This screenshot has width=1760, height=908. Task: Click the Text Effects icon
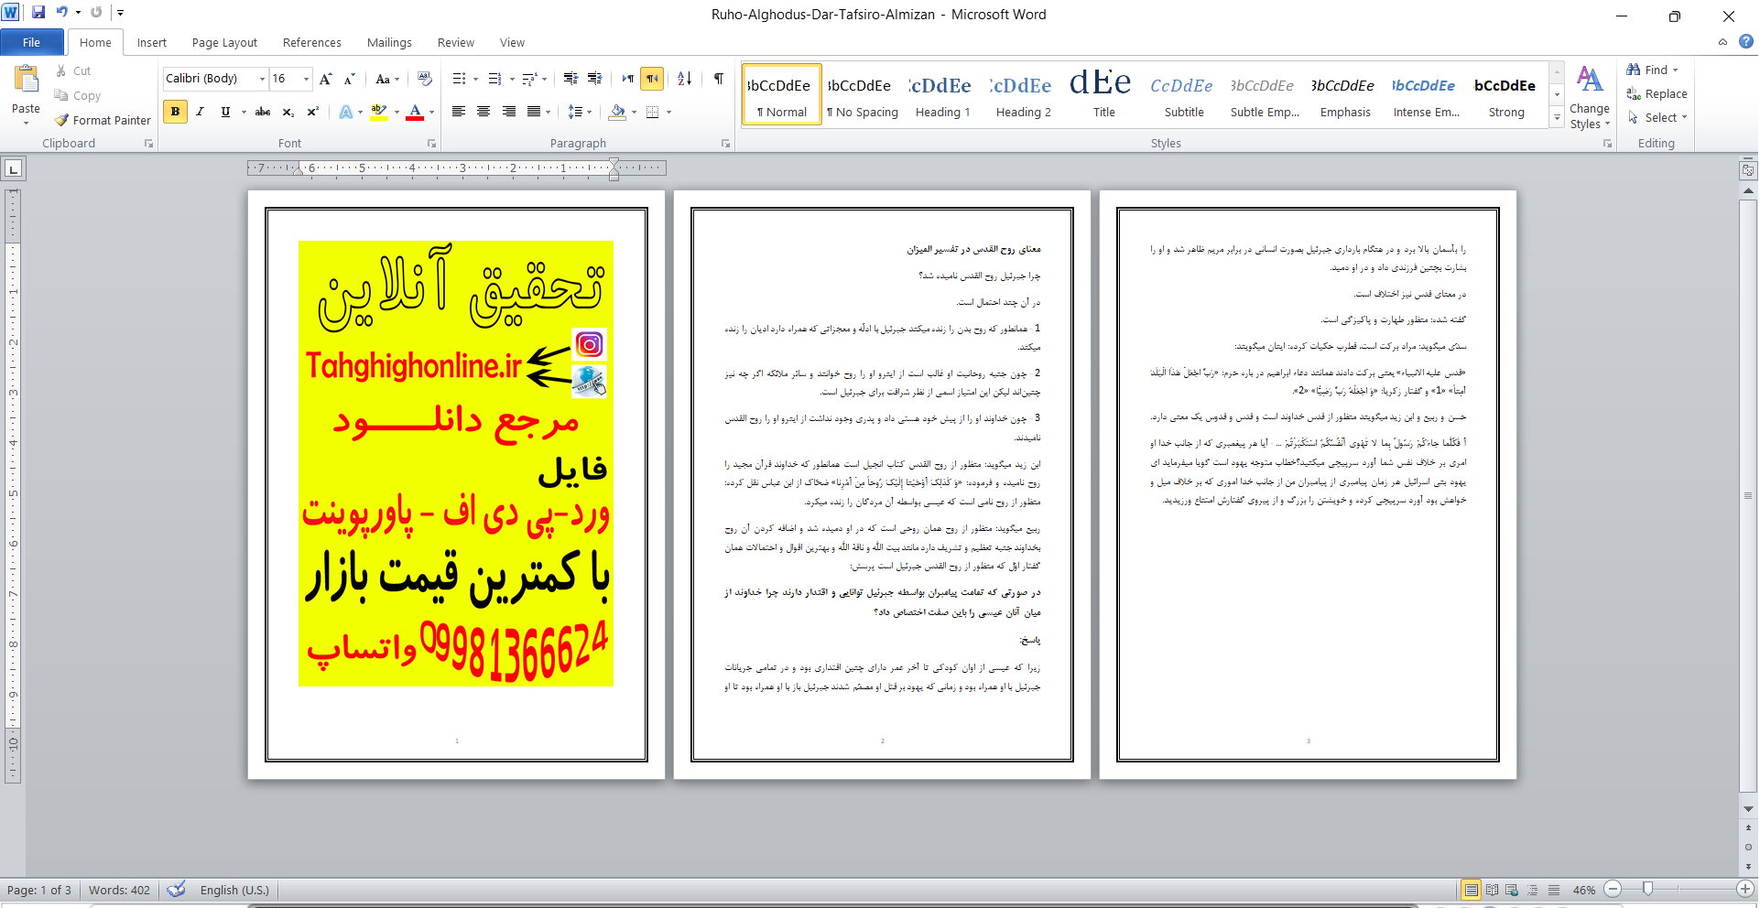coord(346,112)
